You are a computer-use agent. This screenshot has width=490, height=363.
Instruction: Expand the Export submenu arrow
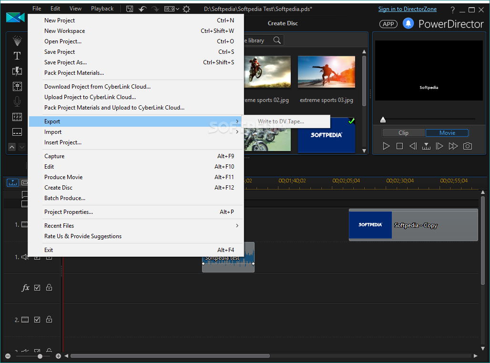[x=237, y=121]
